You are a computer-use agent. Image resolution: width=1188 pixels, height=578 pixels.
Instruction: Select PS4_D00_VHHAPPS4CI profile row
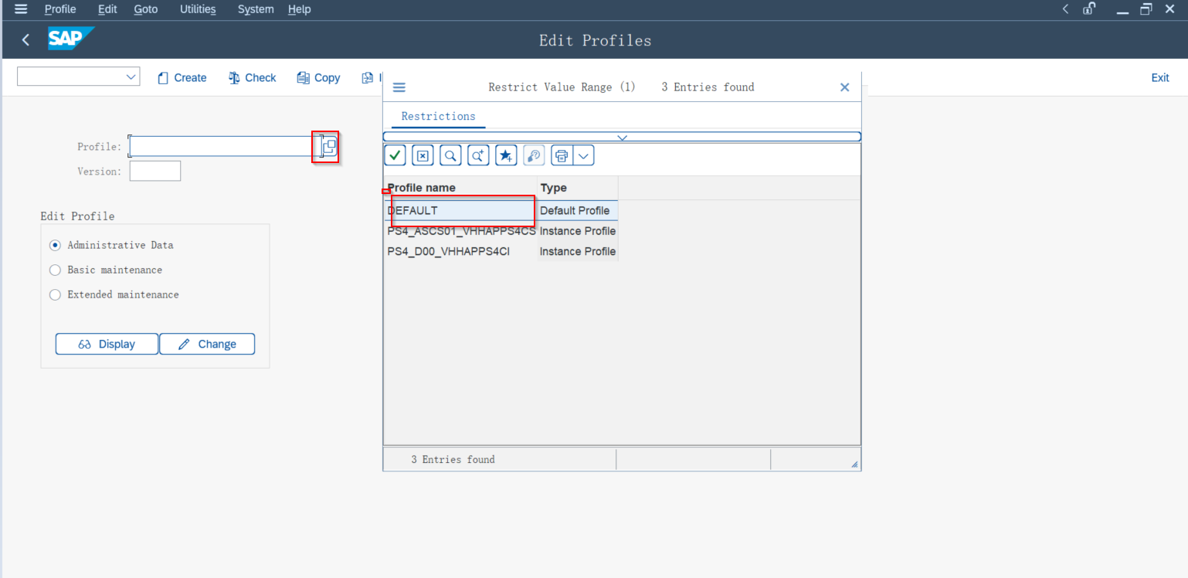click(x=449, y=251)
